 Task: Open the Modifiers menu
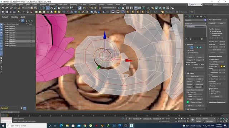43,5
